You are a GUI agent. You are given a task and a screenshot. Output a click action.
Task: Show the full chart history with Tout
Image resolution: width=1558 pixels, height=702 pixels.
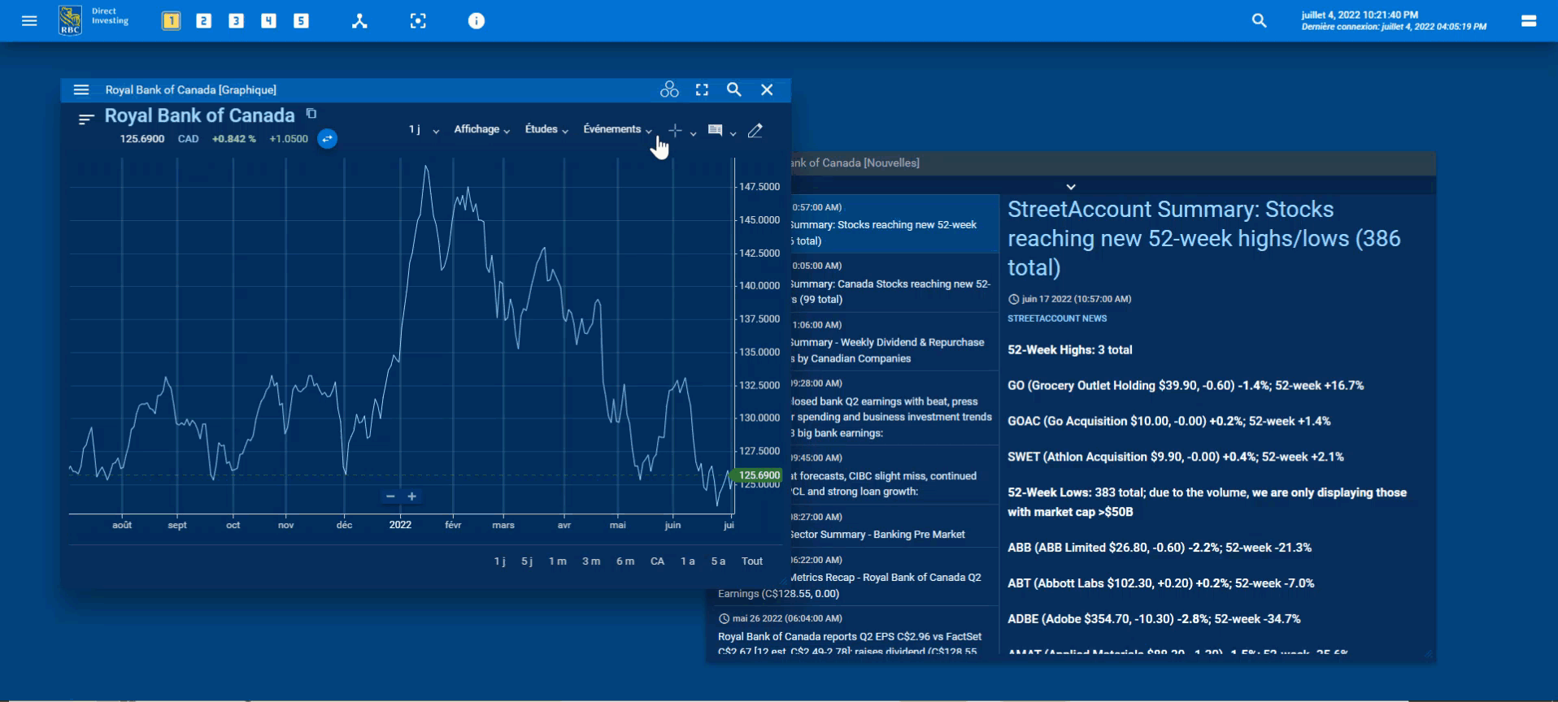[751, 561]
